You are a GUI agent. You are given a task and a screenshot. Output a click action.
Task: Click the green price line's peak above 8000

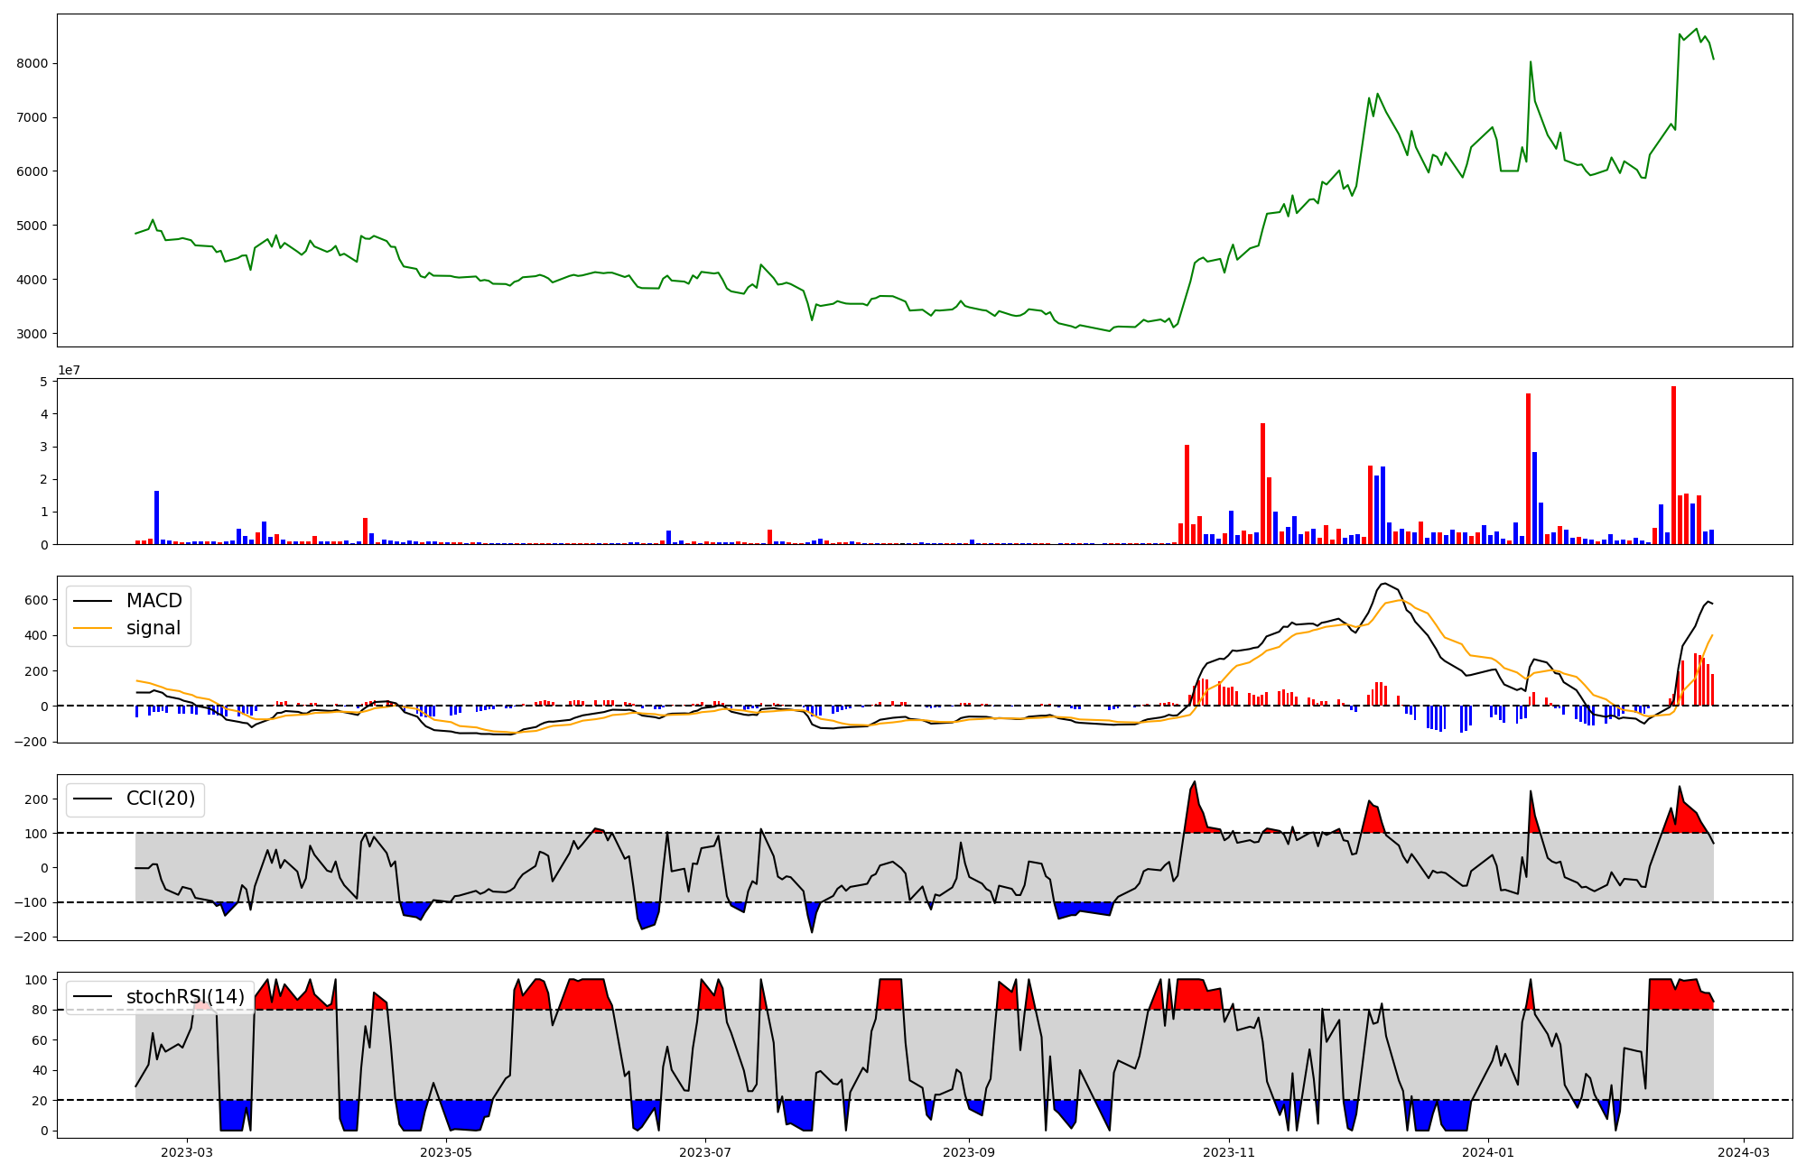(1696, 30)
